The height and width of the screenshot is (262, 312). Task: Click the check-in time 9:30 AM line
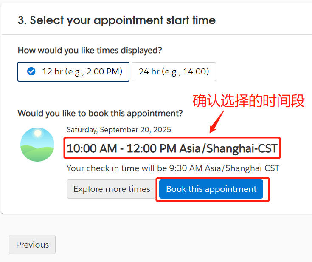pyautogui.click(x=173, y=168)
